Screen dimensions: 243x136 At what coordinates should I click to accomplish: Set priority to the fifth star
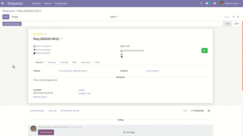pos(45,34)
